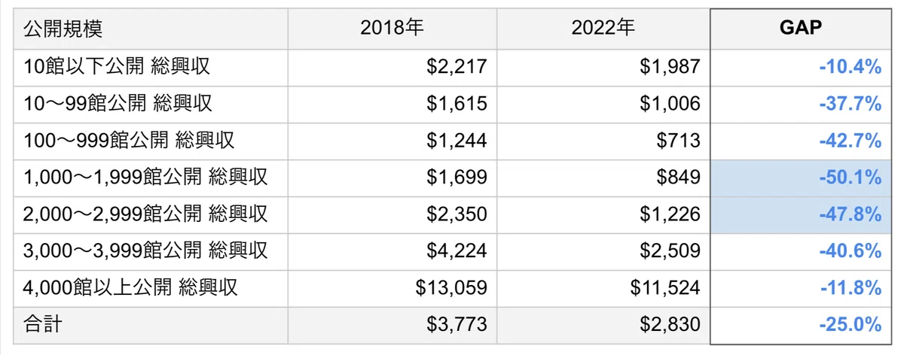The image size is (904, 355).
Task: Select the 3,000〜3,999館公開 総興収 label
Action: pos(146,251)
